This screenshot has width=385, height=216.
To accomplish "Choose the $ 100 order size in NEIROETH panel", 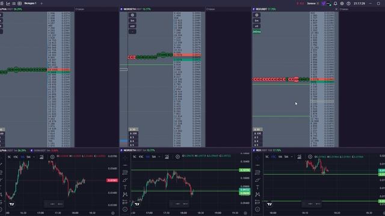I will tap(133, 133).
